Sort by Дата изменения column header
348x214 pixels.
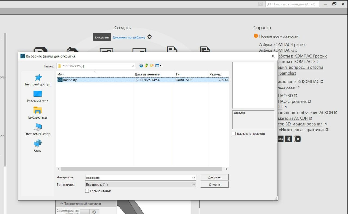(x=148, y=74)
